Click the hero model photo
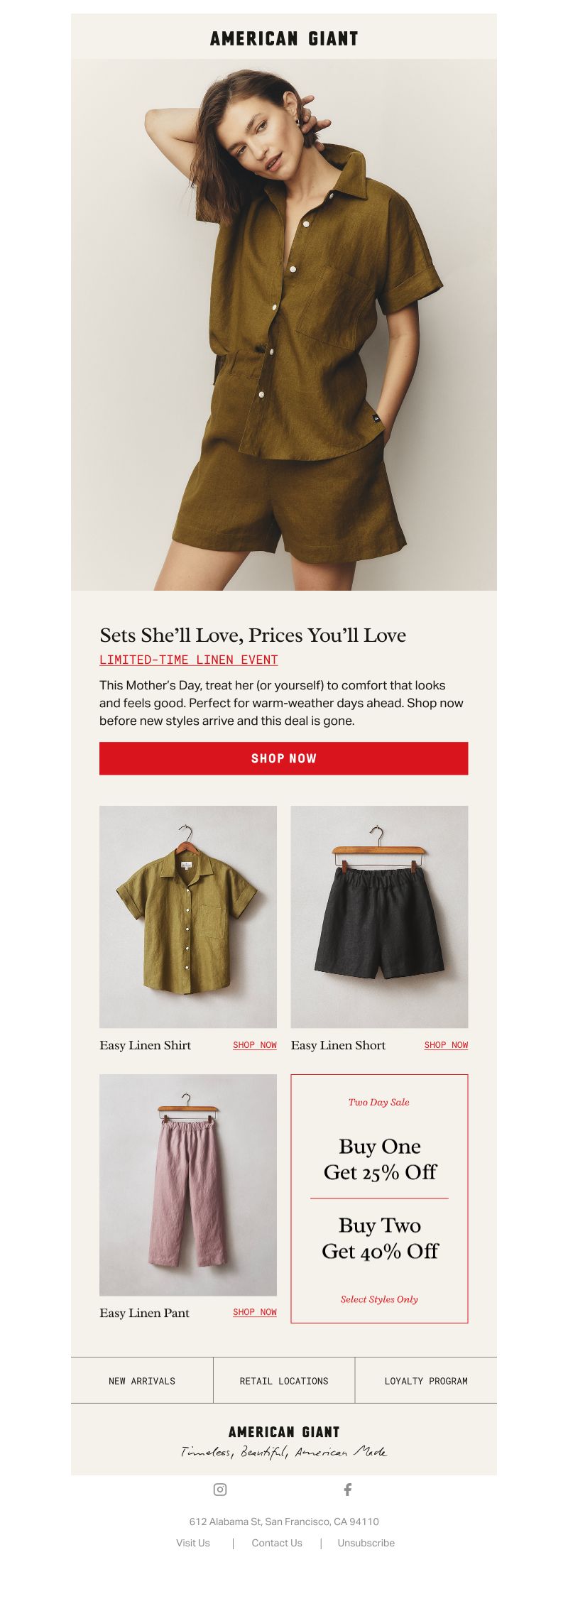Image resolution: width=568 pixels, height=1606 pixels. click(284, 324)
